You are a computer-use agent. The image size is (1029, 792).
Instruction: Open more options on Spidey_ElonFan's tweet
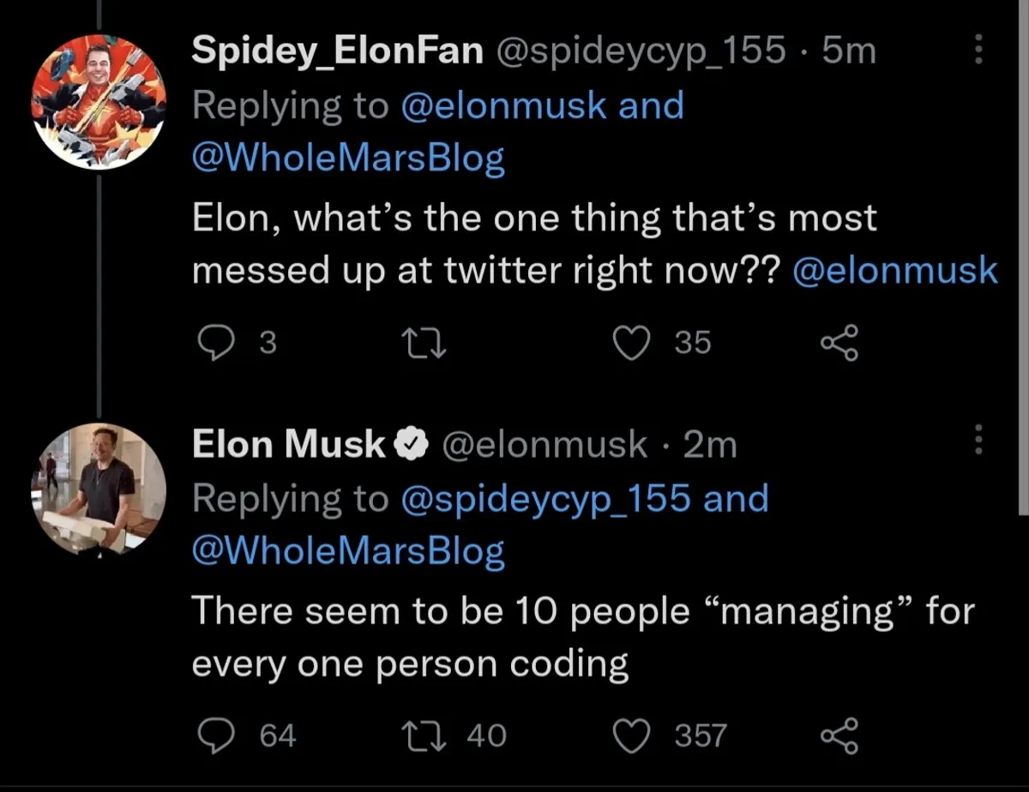coord(978,53)
